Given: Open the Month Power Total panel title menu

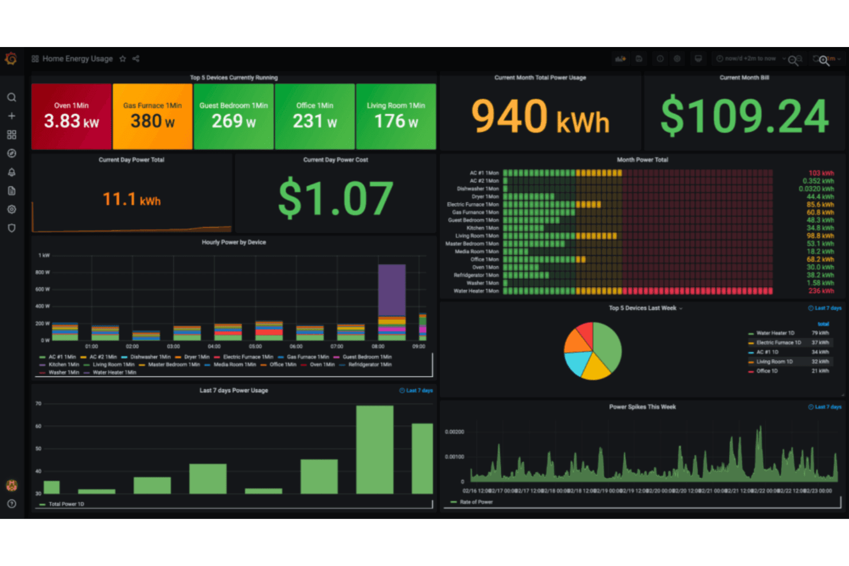Looking at the screenshot, I should 642,160.
